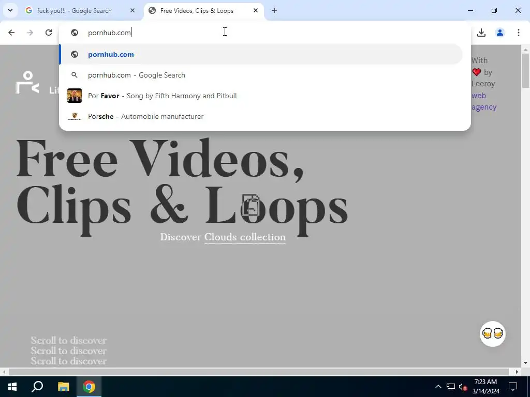Follow the web agency link
The width and height of the screenshot is (530, 397).
(x=484, y=101)
